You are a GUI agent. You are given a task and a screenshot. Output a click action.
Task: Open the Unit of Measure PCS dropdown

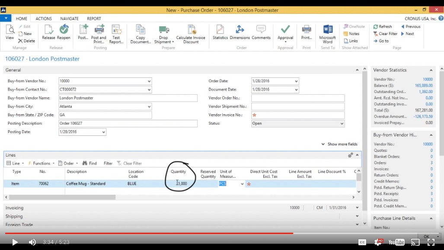pos(242,184)
